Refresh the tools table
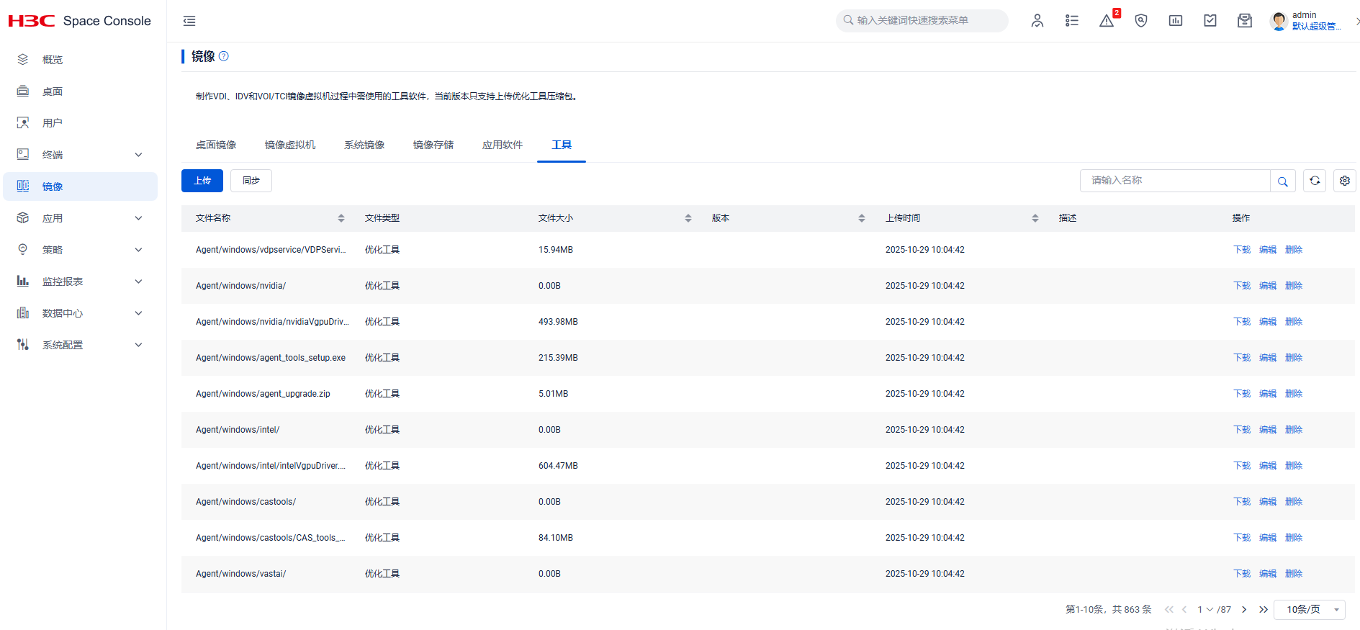 coord(1315,181)
